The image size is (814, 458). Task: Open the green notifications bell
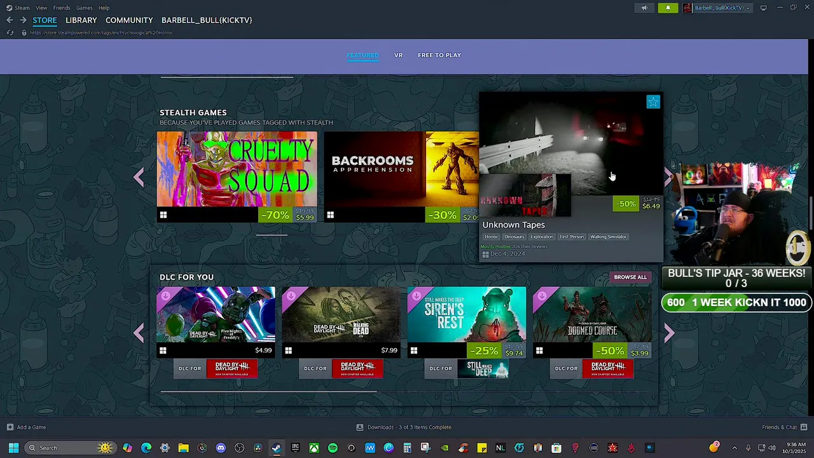pos(668,8)
